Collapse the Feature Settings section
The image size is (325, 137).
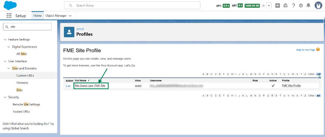(x=5, y=40)
